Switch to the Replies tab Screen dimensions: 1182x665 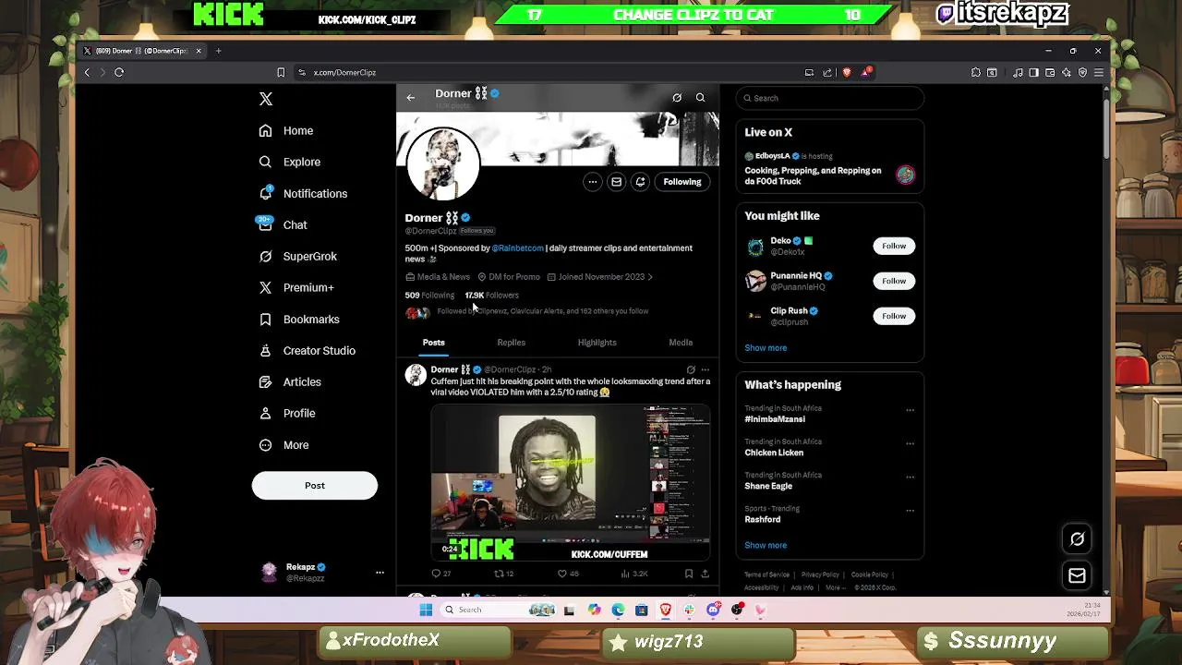coord(511,343)
